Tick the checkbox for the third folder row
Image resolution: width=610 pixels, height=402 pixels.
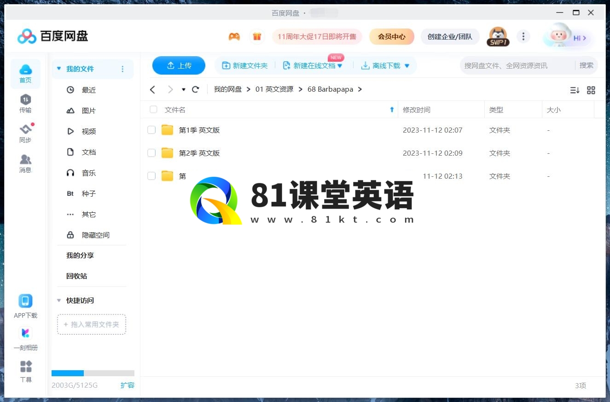(x=151, y=176)
